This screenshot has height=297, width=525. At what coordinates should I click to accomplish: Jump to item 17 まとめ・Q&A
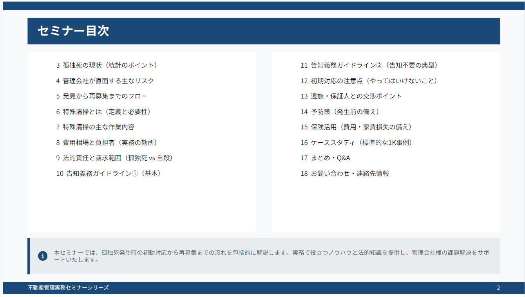[x=325, y=158]
